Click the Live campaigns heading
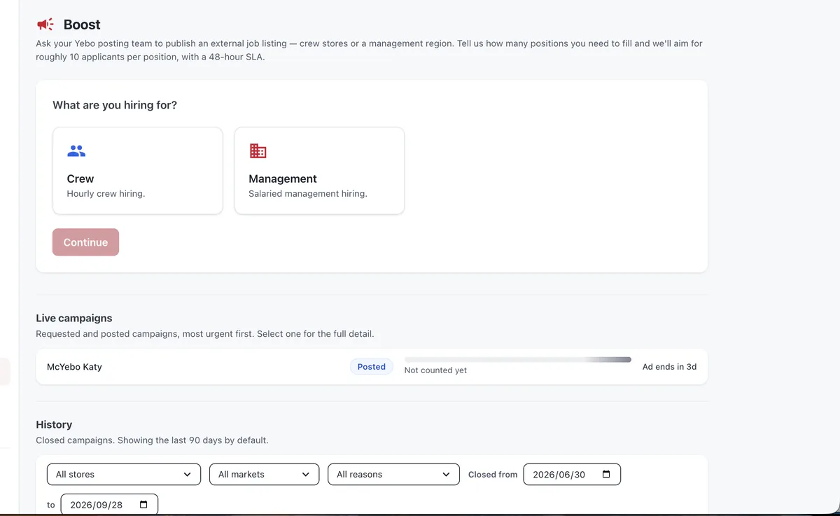Viewport: 840px width, 516px height. (74, 319)
